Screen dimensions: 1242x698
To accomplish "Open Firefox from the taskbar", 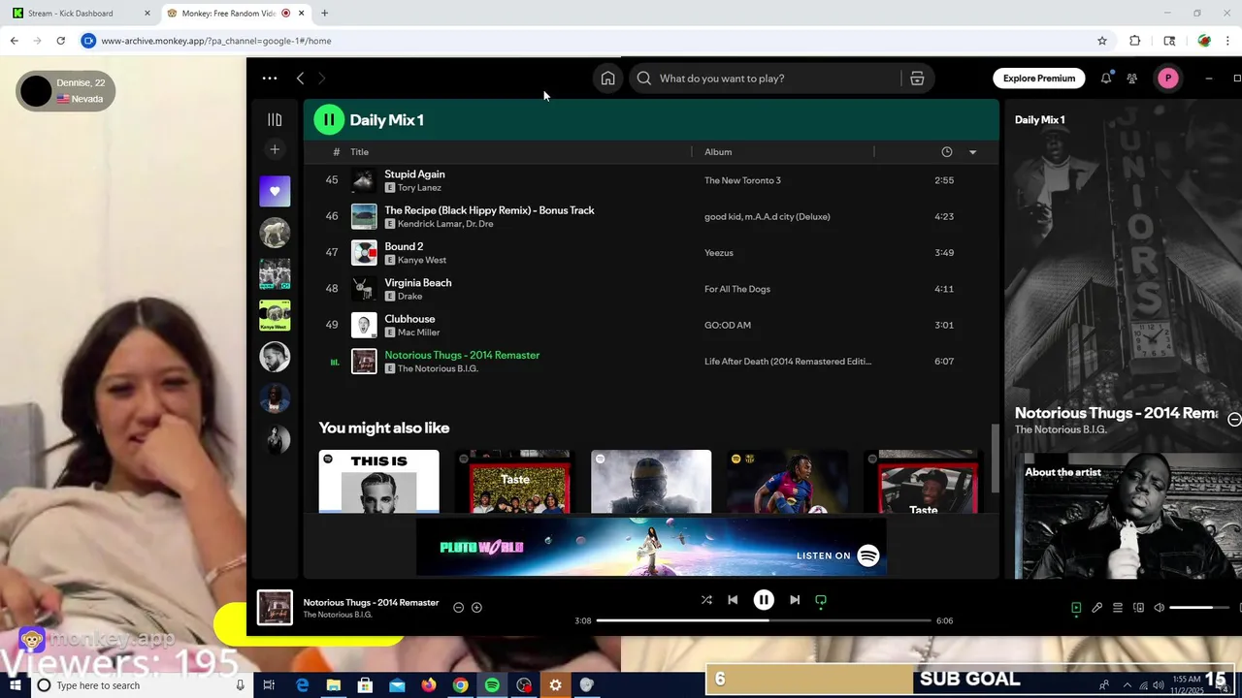I will (x=428, y=685).
